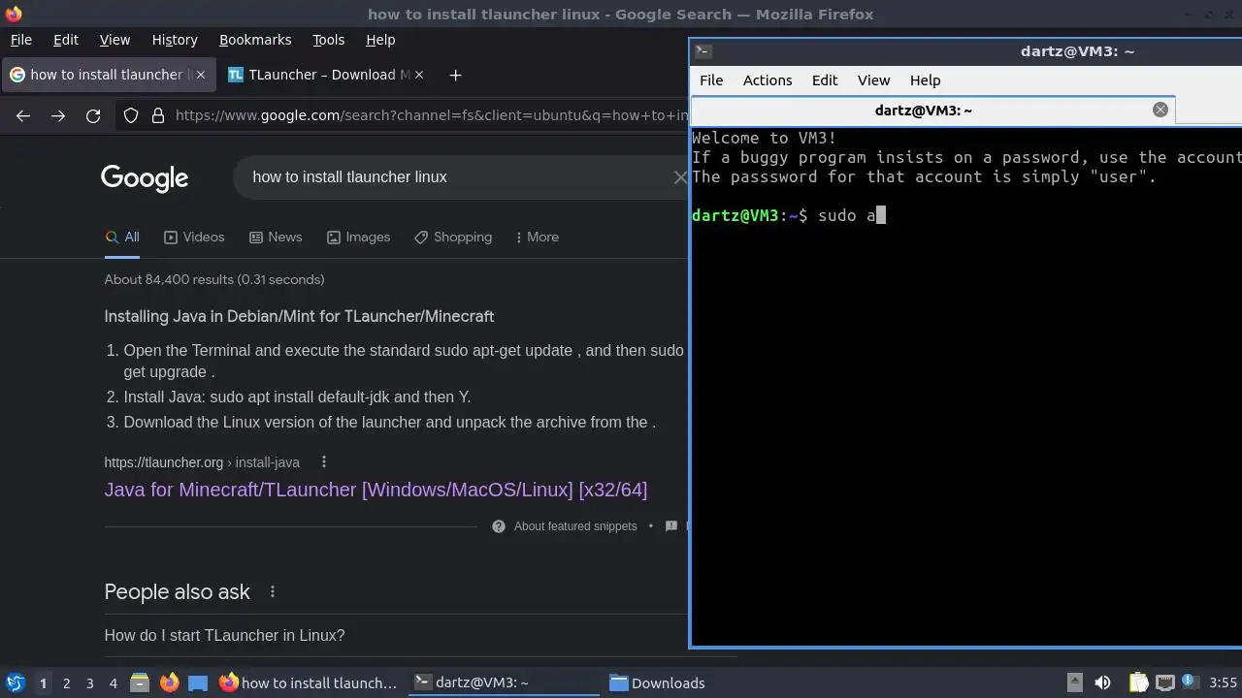Open Firefox View menu
1242x698 pixels.
coord(114,40)
